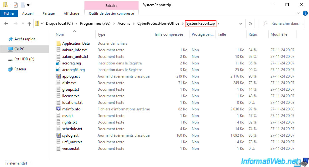Click the aakore_units.txt file icon
Screen dimensions: 309x167
pos(58,56)
